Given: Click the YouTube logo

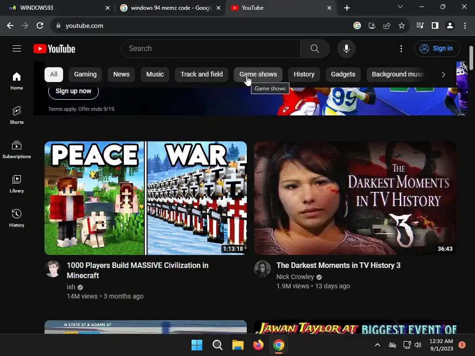Looking at the screenshot, I should click(x=54, y=49).
